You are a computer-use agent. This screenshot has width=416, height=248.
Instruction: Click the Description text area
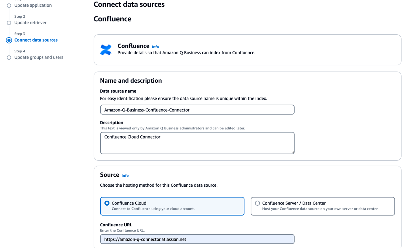(x=197, y=143)
